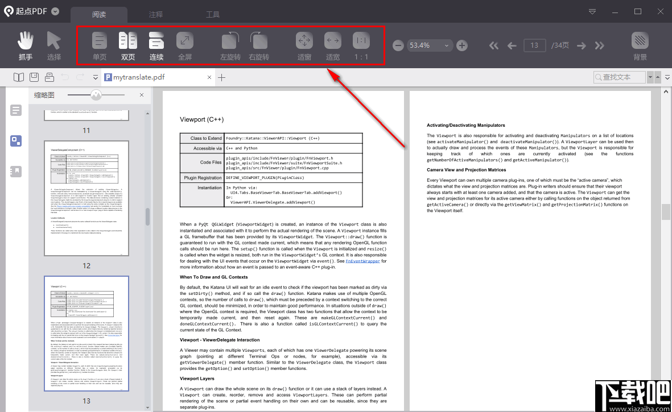Screen dimensions: 672x412
Task: Select the 抓手 hand tool
Action: coord(26,41)
